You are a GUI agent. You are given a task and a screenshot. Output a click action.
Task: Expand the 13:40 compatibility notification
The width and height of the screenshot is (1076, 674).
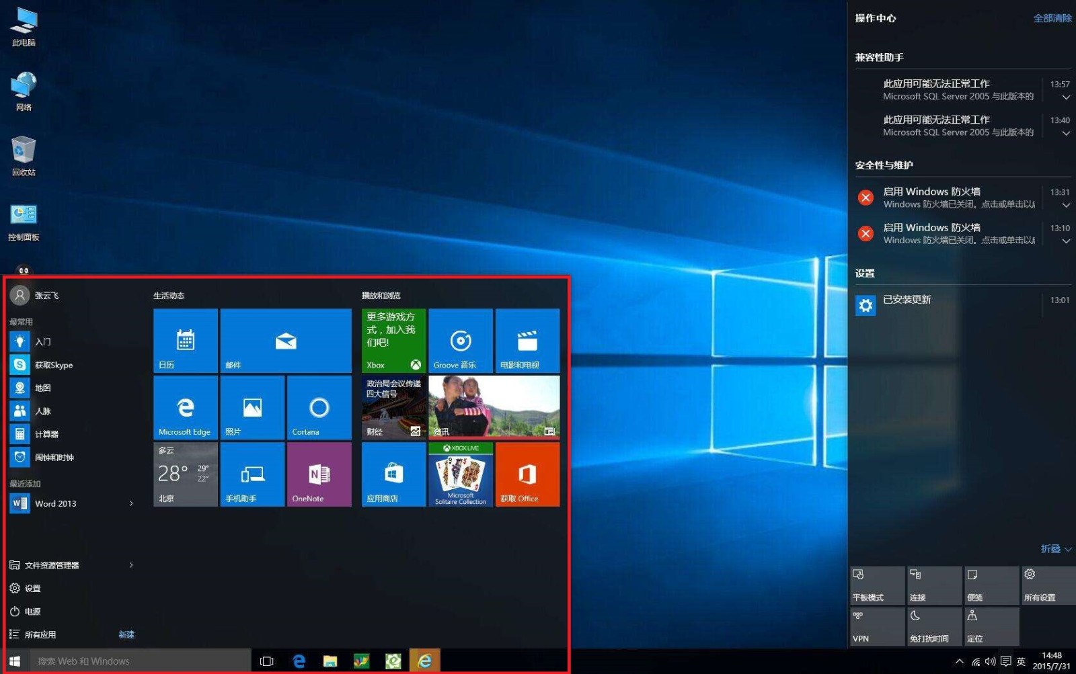[x=1066, y=133]
